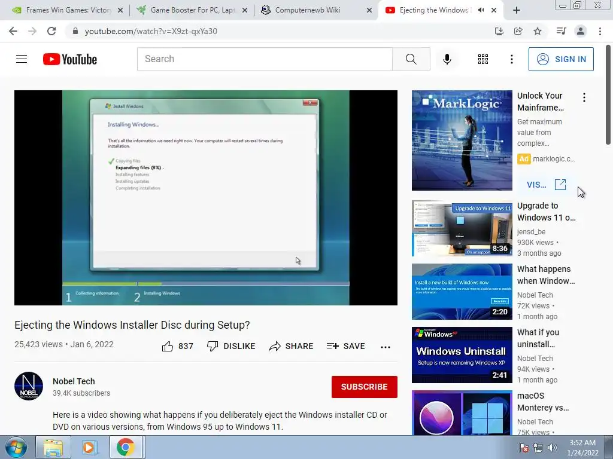
Task: Open the What happens when Windows title
Action: 546,275
